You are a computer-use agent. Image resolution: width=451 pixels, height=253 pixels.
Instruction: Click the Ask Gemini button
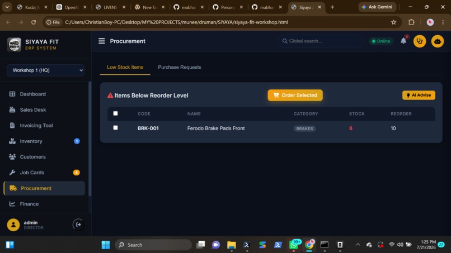377,7
